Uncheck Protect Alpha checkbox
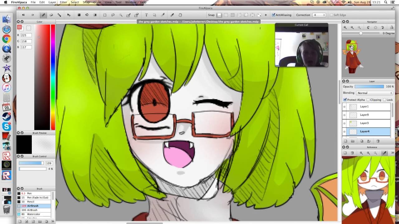Screen dimensions: 399x224 (x=345, y=100)
